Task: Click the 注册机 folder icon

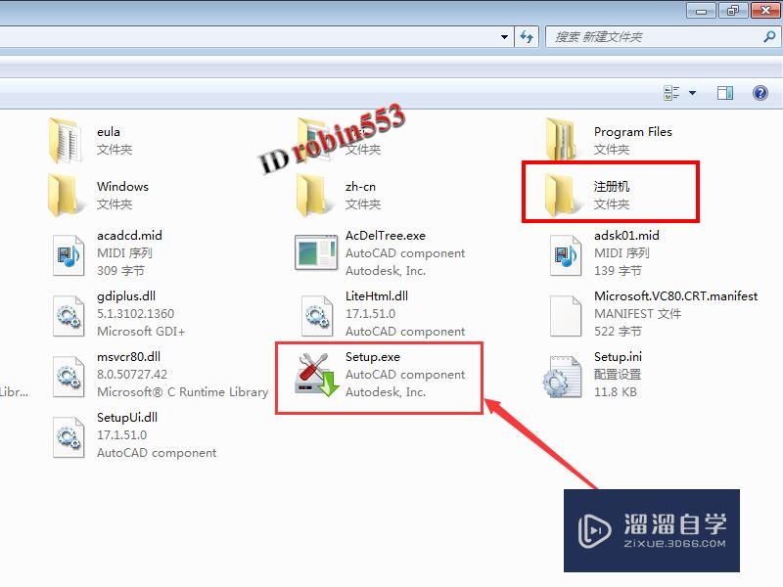Action: 561,195
